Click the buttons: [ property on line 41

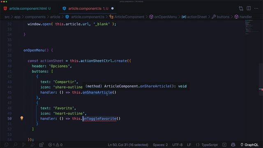click(42, 72)
